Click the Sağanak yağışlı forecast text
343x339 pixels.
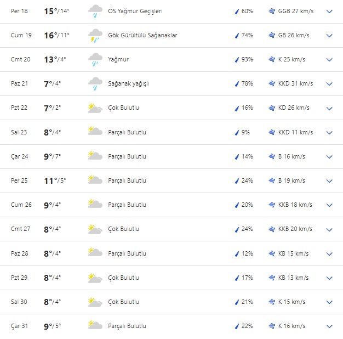point(128,84)
